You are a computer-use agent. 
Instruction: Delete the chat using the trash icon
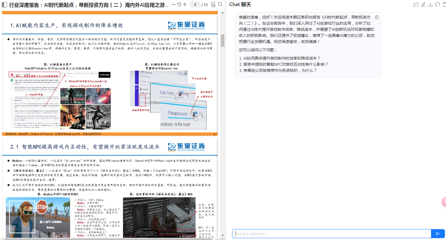[444, 4]
